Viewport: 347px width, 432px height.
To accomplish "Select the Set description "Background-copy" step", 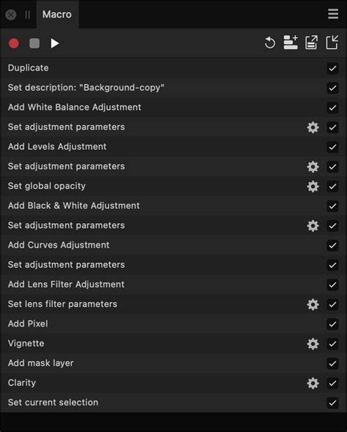I will (x=173, y=88).
